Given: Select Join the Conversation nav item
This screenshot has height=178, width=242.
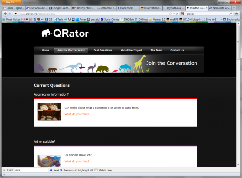Looking at the screenshot, I should point(71,50).
